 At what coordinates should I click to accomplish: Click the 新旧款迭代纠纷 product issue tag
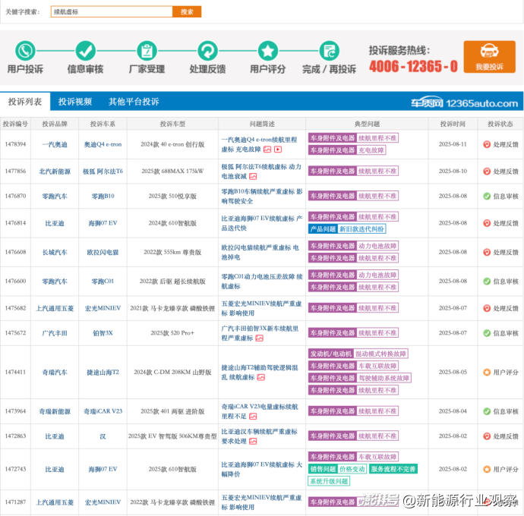(x=361, y=229)
